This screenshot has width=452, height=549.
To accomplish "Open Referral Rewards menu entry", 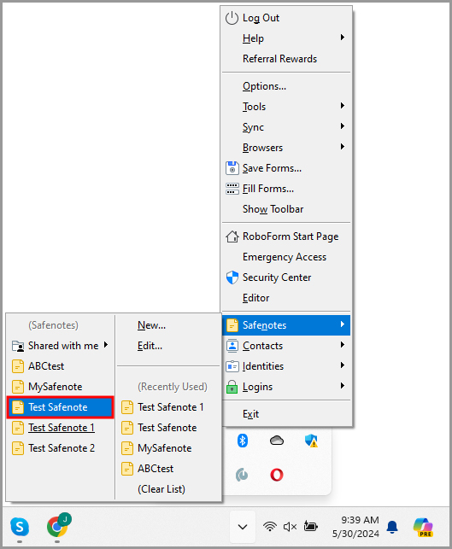I will point(286,59).
